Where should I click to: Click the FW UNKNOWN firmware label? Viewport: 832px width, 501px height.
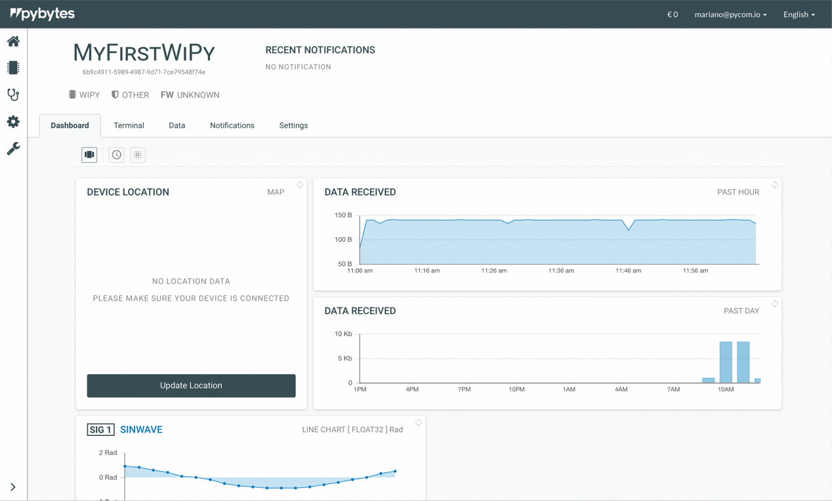[190, 95]
